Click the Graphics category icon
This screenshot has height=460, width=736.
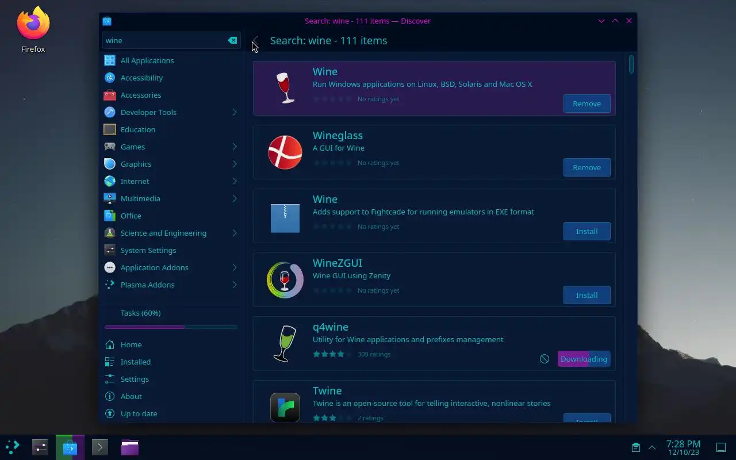coord(110,164)
